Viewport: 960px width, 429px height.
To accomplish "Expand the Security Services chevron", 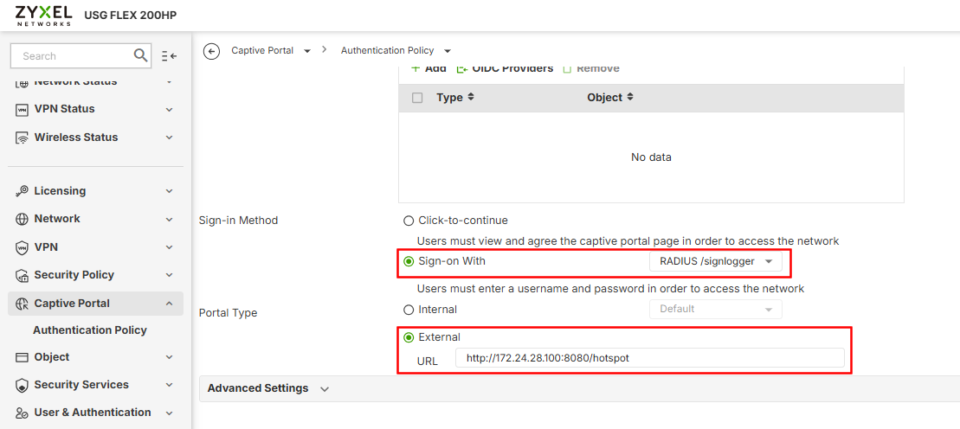I will point(170,386).
